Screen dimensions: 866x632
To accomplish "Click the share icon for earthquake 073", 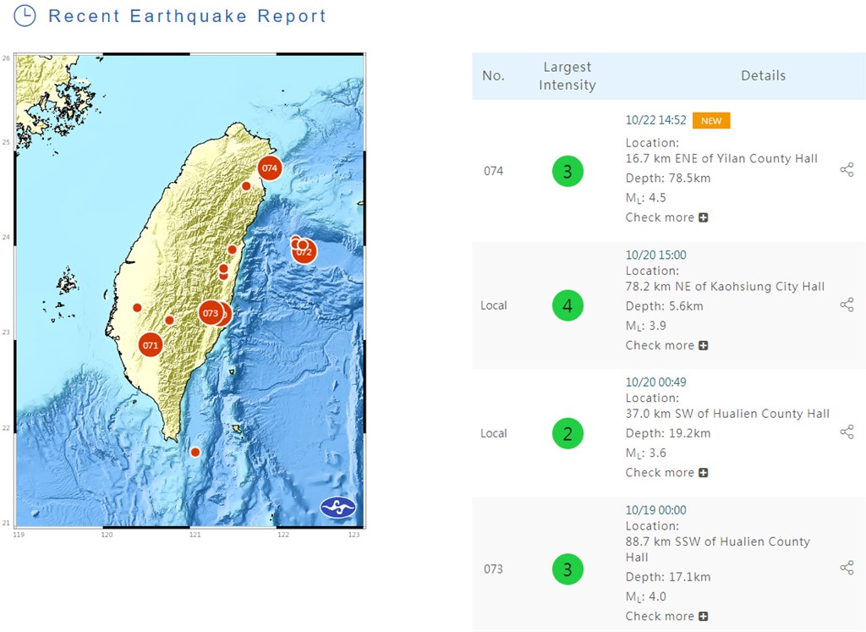I will [x=847, y=569].
